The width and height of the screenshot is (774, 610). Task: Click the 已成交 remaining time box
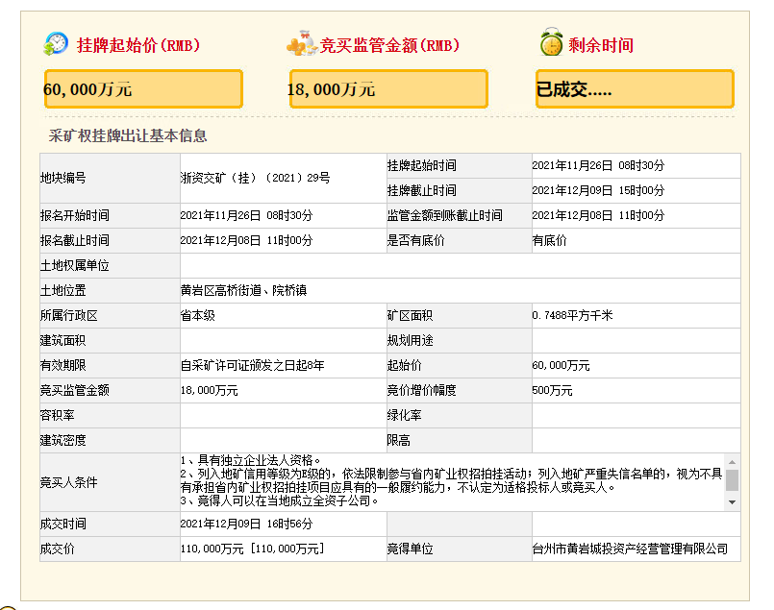point(635,89)
